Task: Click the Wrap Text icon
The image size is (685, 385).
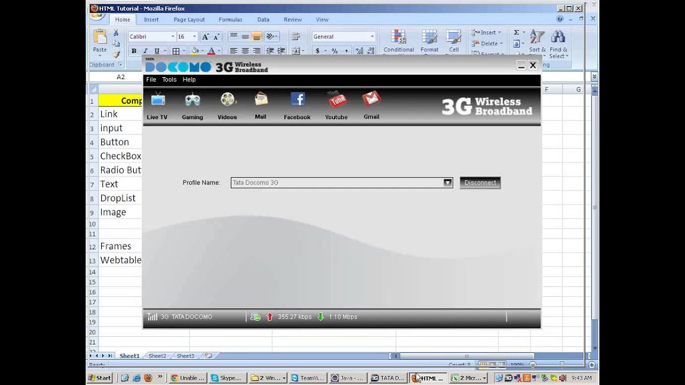Action: pyautogui.click(x=295, y=36)
